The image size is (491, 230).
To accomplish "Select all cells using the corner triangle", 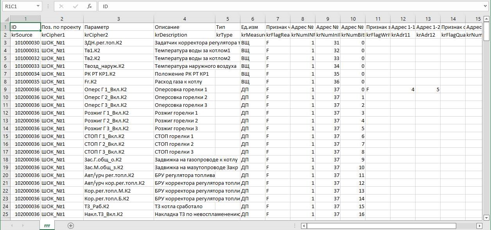I will click(5, 19).
